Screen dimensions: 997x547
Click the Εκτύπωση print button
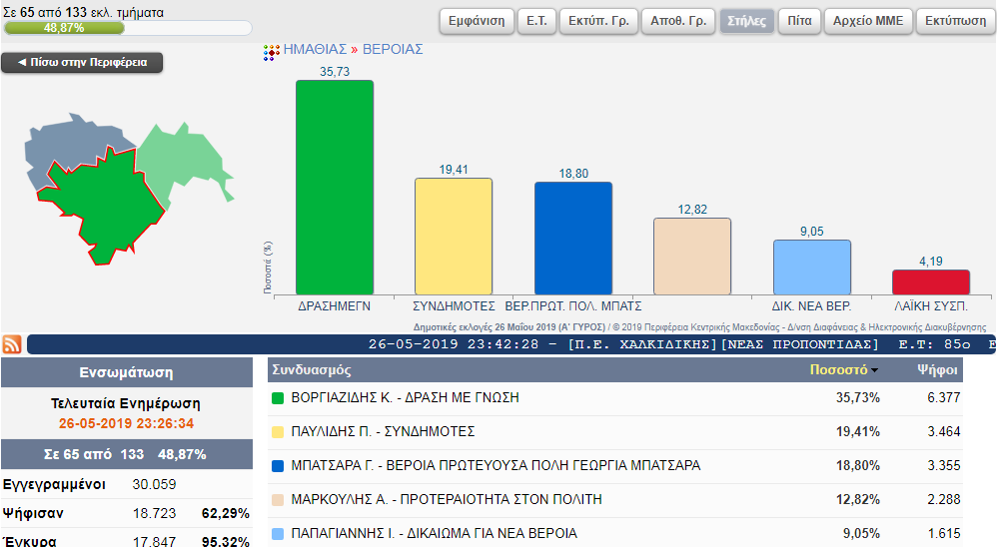click(955, 21)
